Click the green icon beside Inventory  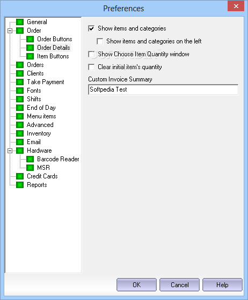(20, 133)
